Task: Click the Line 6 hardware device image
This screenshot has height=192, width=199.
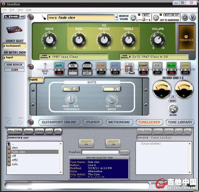Action: click(14, 30)
